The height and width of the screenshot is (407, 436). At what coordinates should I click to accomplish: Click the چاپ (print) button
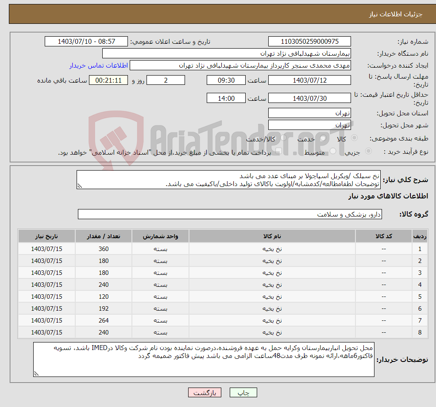[243, 392]
